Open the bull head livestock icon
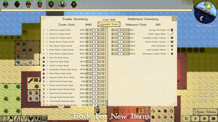218x122 pixels. coord(24,119)
